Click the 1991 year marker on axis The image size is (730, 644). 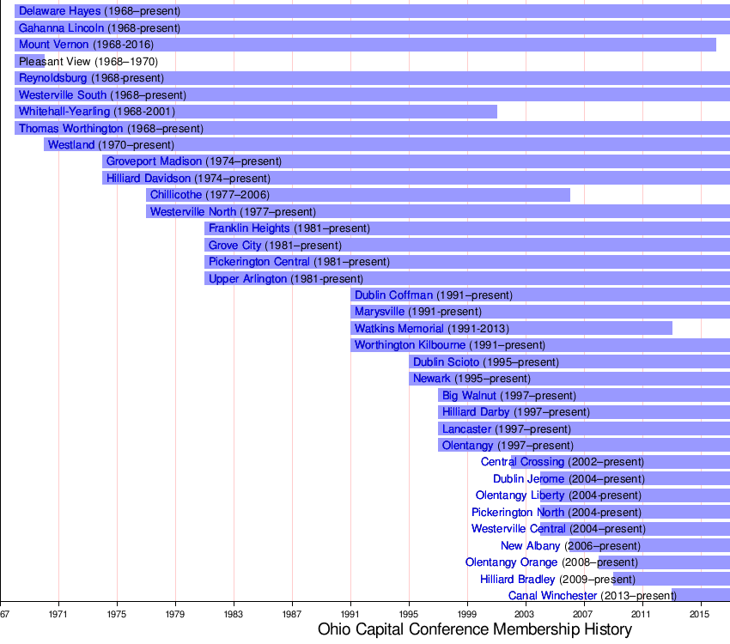(350, 614)
